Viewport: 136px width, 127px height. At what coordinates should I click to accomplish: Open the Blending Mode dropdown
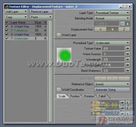pyautogui.click(x=112, y=18)
